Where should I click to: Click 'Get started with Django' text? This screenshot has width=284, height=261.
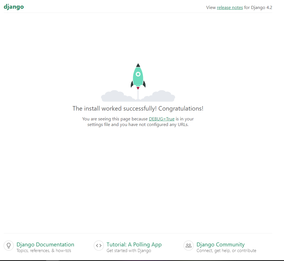(129, 251)
